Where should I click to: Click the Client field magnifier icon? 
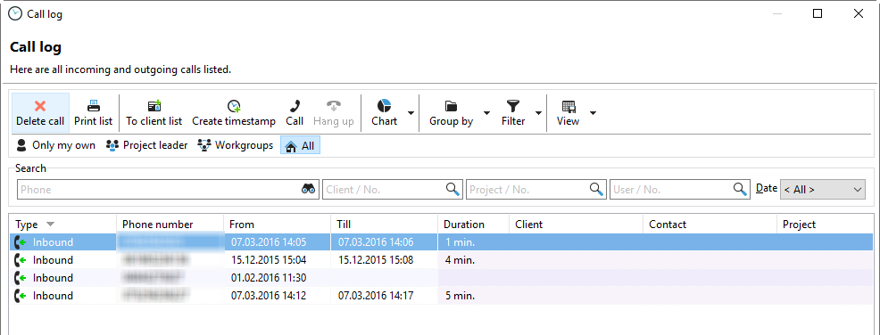[452, 190]
